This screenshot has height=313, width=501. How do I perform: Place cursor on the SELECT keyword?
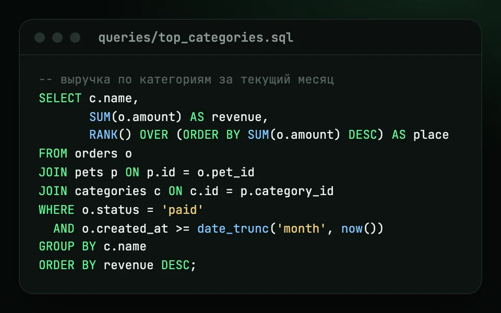coord(60,98)
